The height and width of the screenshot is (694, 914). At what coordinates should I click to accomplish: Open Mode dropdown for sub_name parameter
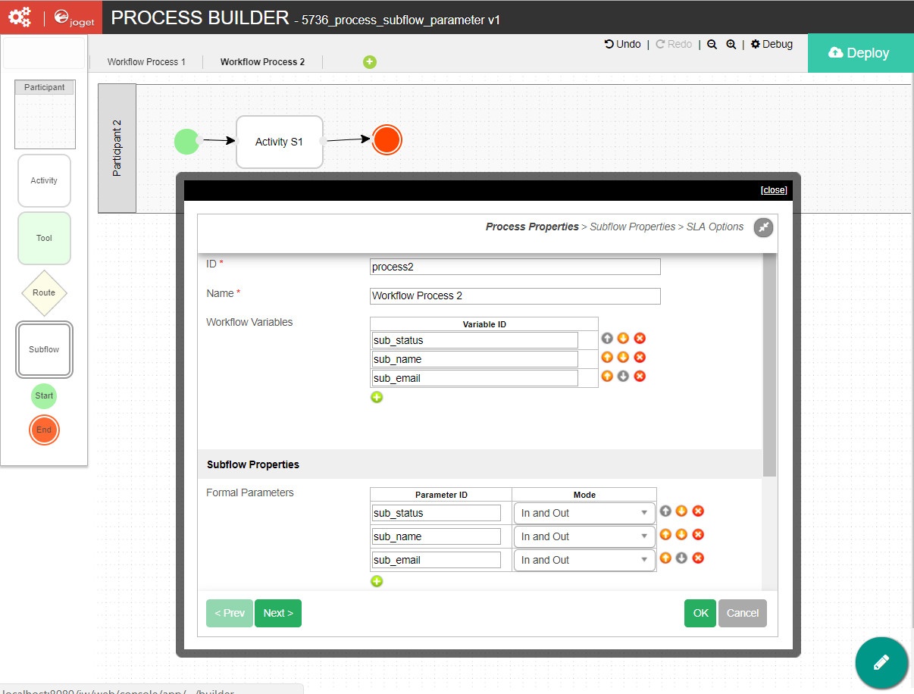[584, 536]
